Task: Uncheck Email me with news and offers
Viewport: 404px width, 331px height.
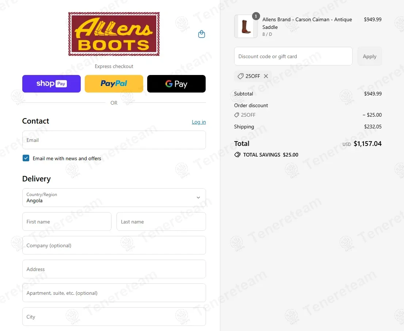Action: tap(26, 158)
